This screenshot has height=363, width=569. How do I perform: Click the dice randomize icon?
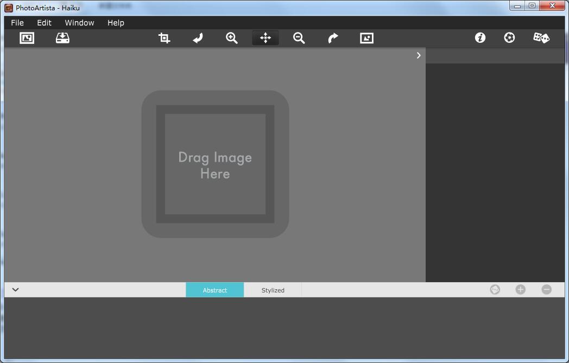(541, 37)
